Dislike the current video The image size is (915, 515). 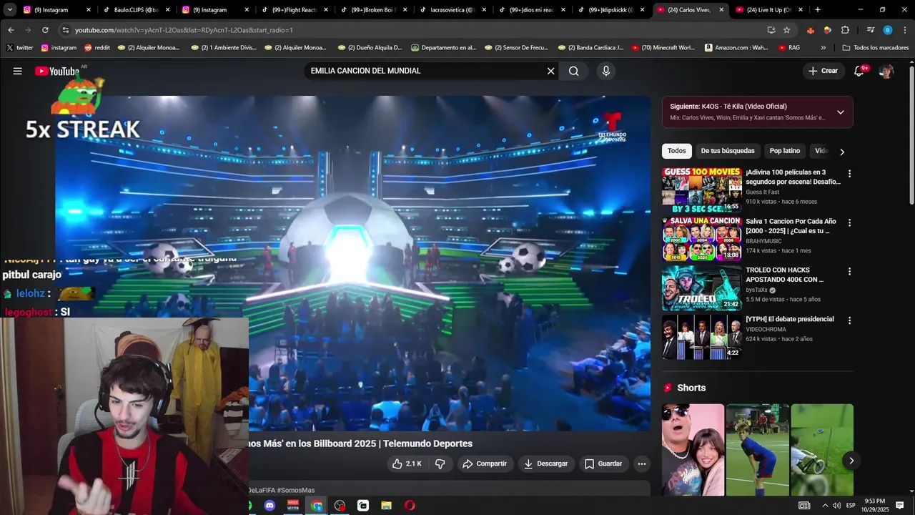[x=440, y=463]
